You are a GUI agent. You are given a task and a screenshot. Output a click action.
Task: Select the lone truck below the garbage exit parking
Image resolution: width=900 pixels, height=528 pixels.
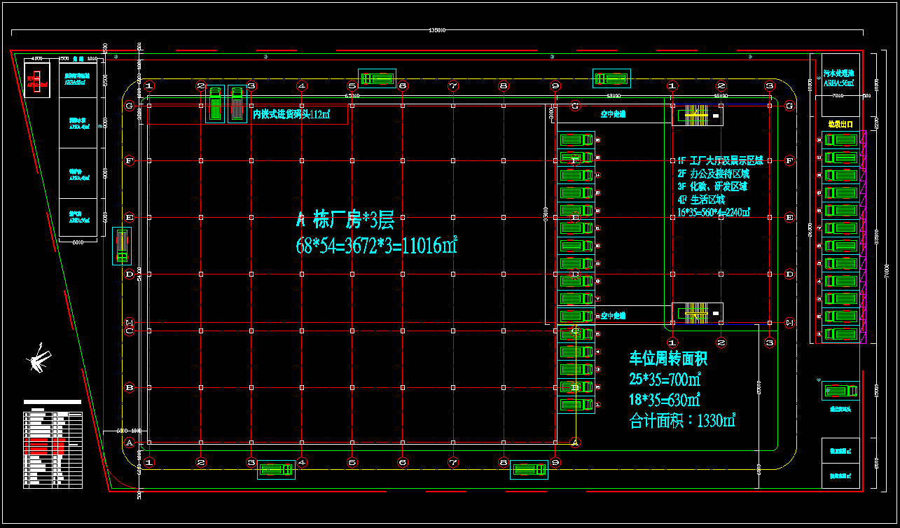coord(840,391)
